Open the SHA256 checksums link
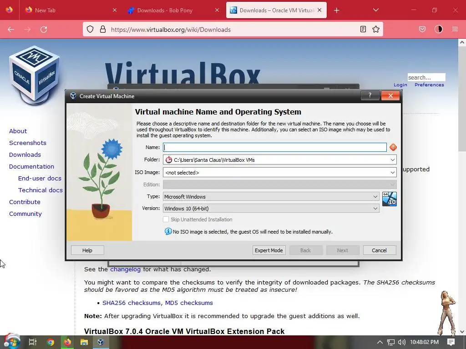Viewport: 466px width, 349px height. (132, 303)
